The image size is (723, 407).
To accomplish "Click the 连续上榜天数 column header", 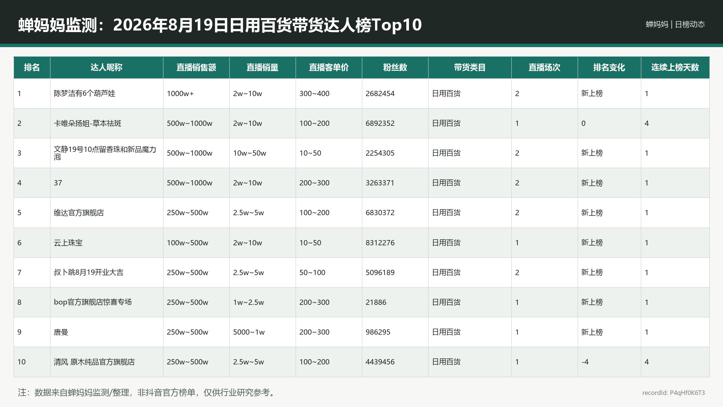I will [675, 67].
